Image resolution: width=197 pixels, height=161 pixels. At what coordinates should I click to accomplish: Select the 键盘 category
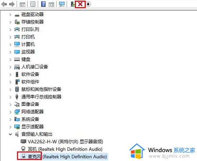click(26, 59)
